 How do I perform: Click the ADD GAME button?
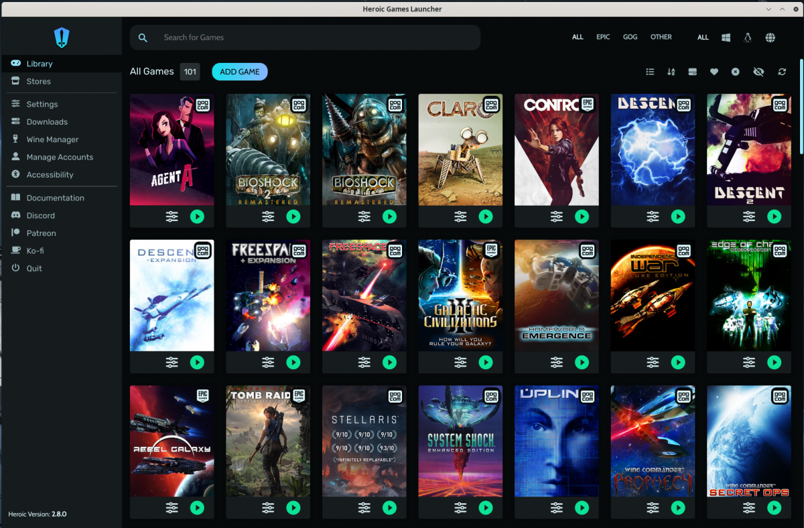[x=239, y=71]
